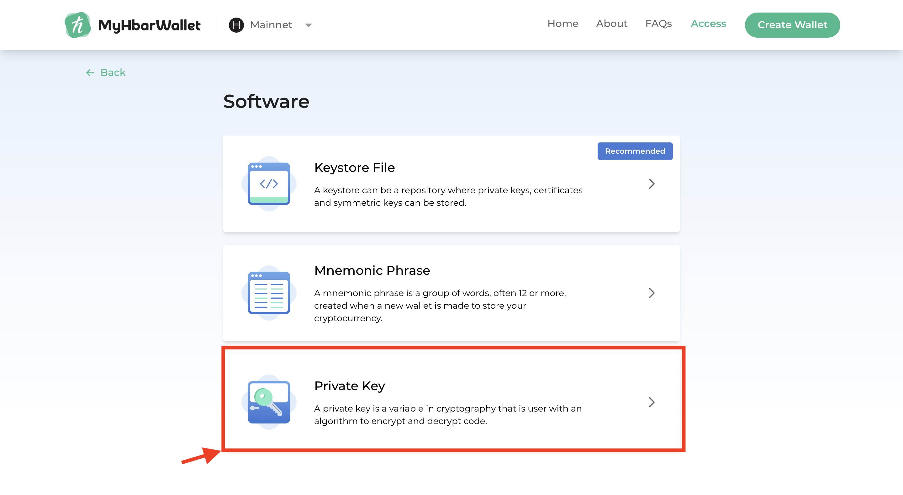This screenshot has width=903, height=495.
Task: Click the Hedera network icon beside Mainnet
Action: point(236,25)
